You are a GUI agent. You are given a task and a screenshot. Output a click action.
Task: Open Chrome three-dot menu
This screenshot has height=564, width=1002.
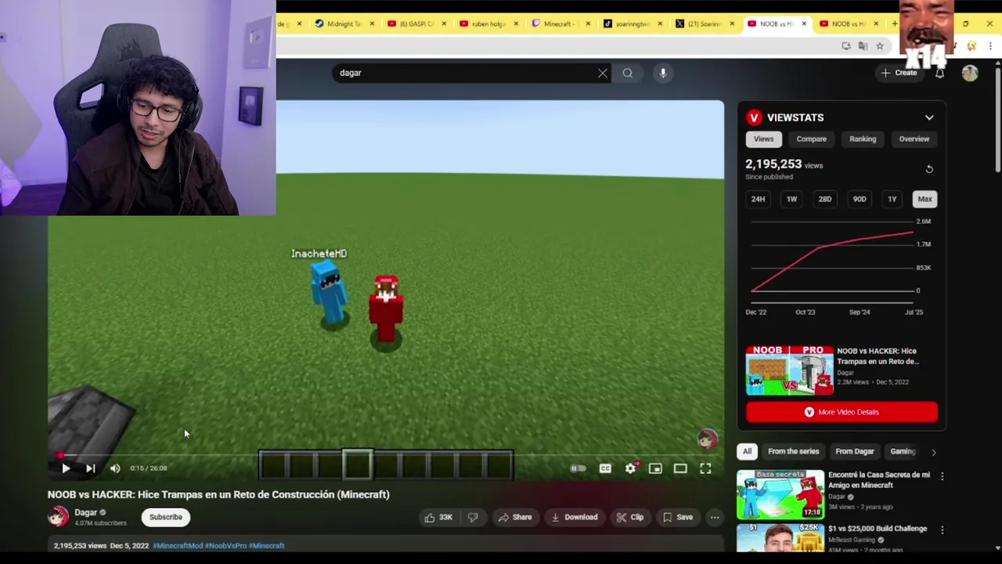coord(990,46)
